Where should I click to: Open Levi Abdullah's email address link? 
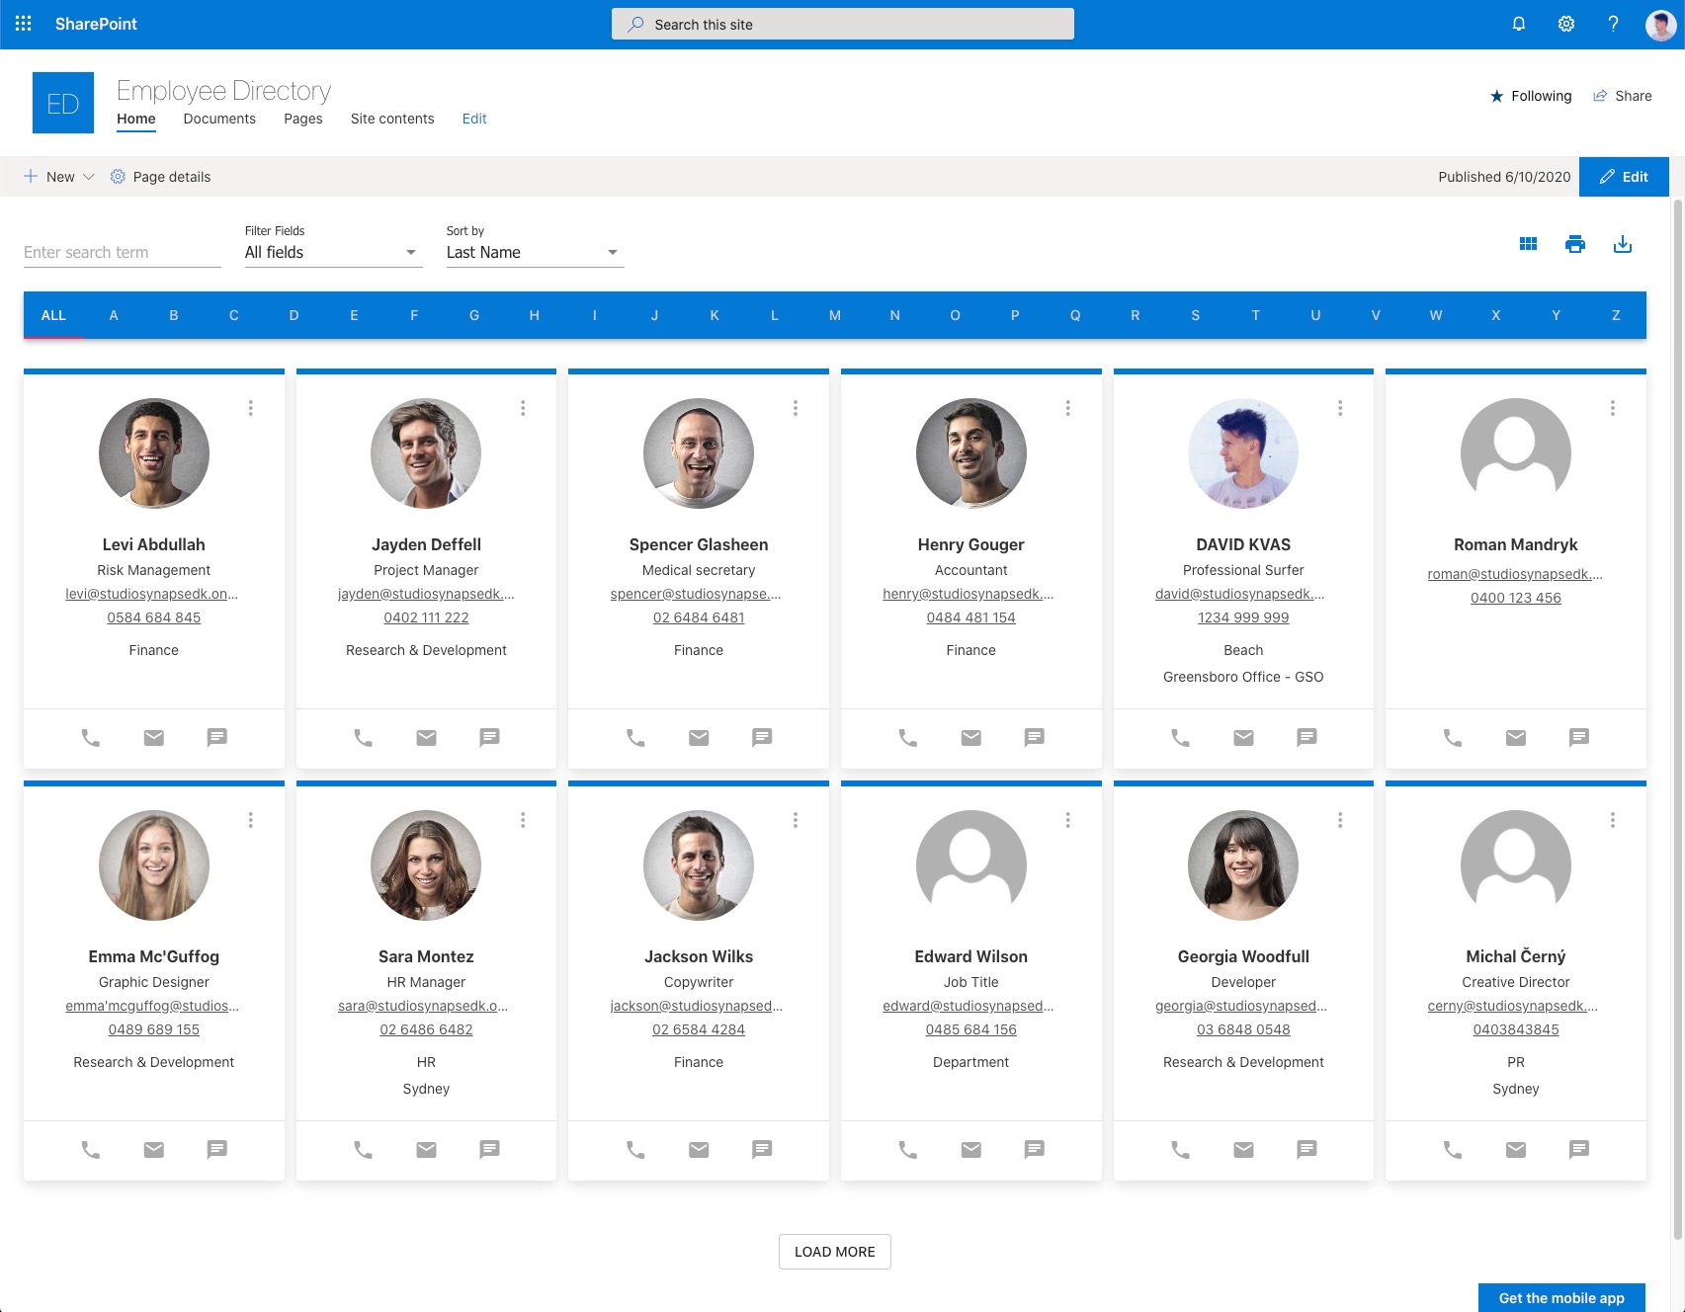[152, 594]
